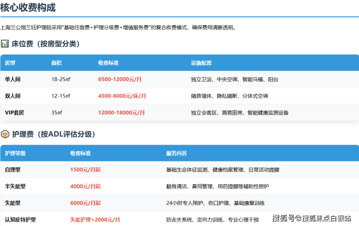Click the 设施配置 column header
The width and height of the screenshot is (359, 226).
(201, 63)
